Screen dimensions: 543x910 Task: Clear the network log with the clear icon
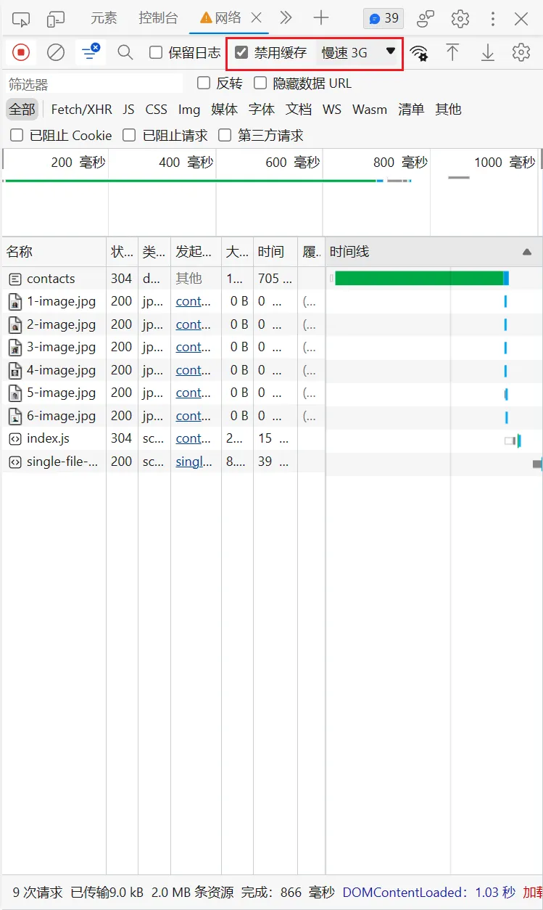point(56,52)
